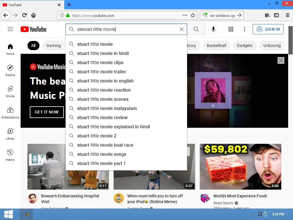Click the YouTube logo
The image size is (293, 220).
point(33,29)
